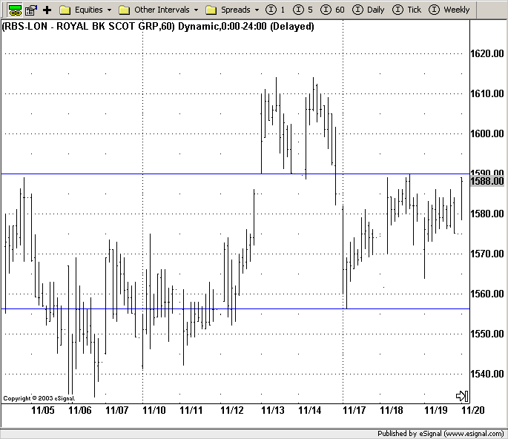Click the 11/07 date axis label
Screen dimensions: 508x439
point(117,411)
